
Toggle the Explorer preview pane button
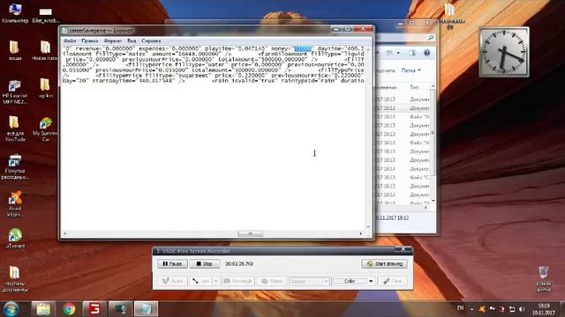[412, 53]
